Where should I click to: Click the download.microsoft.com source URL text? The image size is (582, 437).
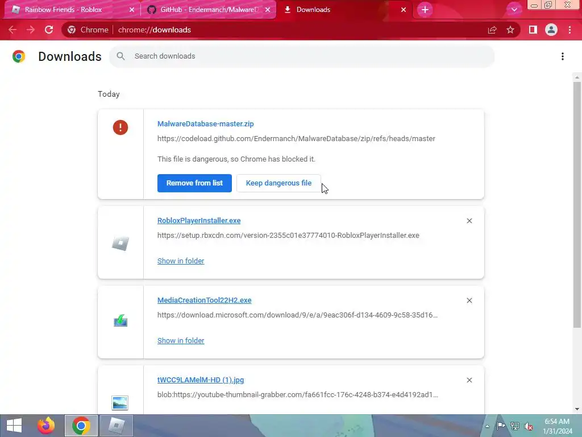click(x=297, y=315)
